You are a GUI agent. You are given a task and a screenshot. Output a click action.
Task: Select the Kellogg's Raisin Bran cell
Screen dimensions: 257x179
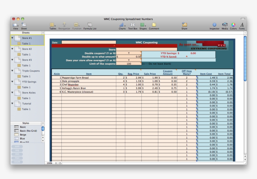click(x=89, y=88)
